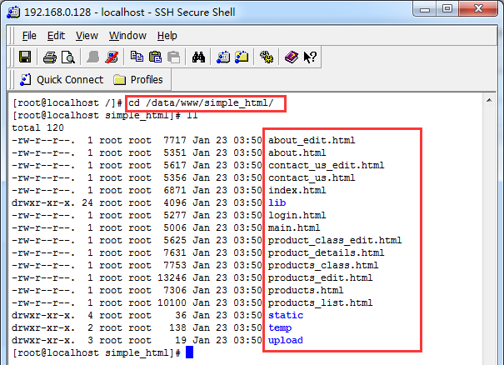Click the purple Help book icon
Image resolution: width=504 pixels, height=365 pixels.
[292, 57]
